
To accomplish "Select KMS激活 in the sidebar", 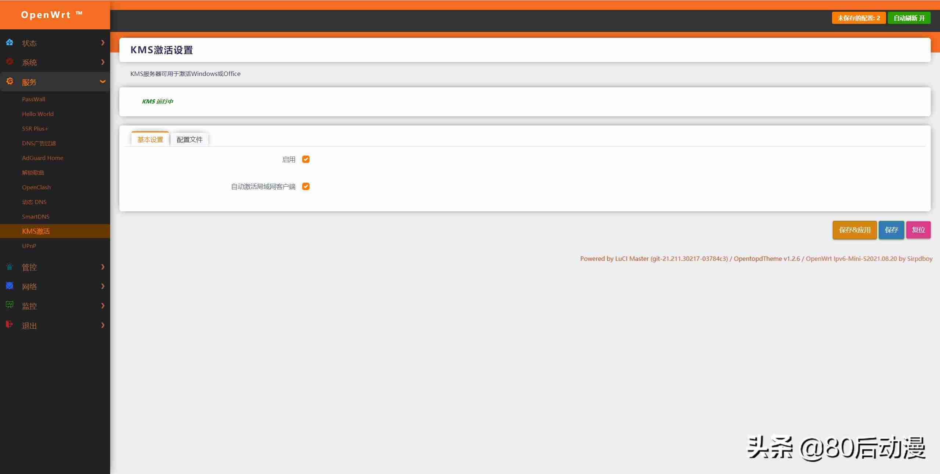I will [x=55, y=231].
